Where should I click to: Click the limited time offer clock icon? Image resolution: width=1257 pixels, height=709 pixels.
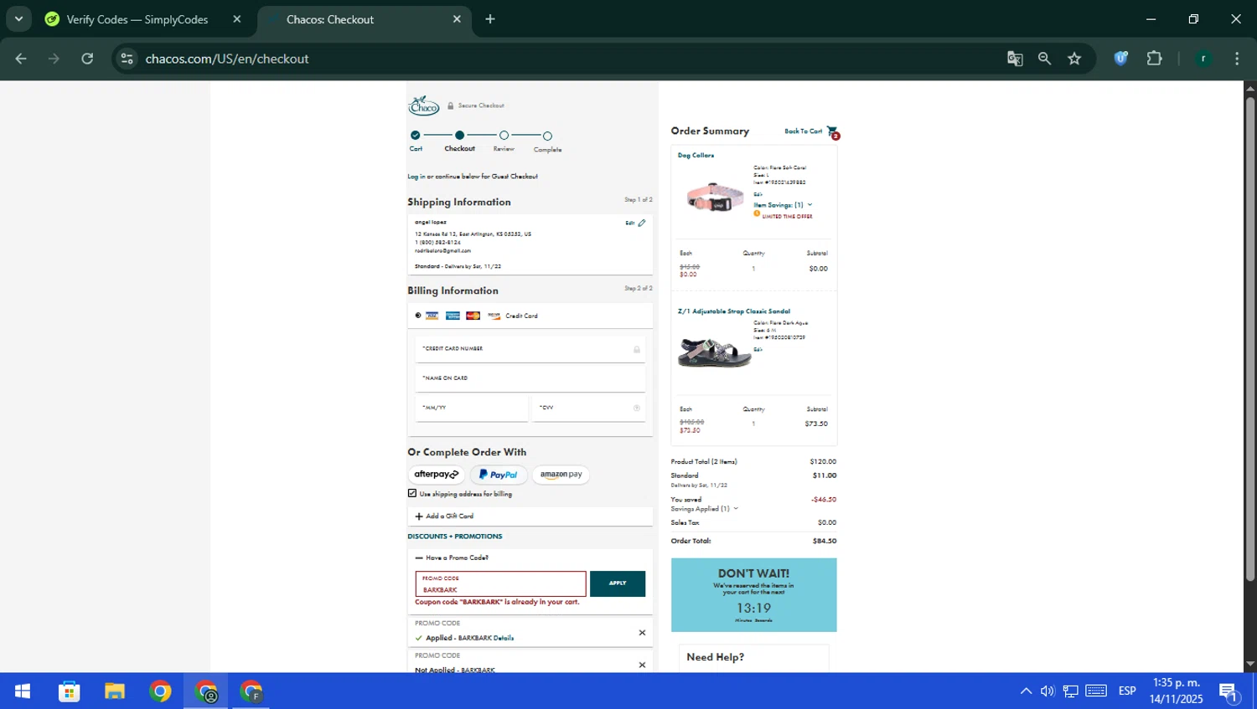[757, 214]
